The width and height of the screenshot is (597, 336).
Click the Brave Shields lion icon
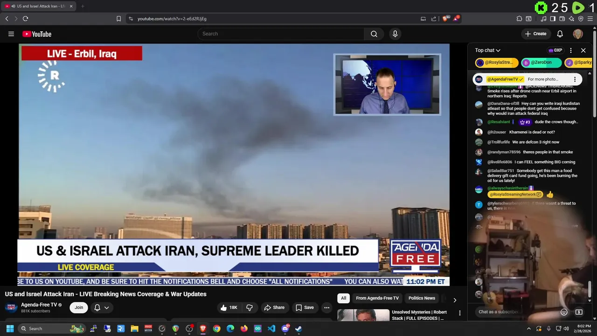445,19
